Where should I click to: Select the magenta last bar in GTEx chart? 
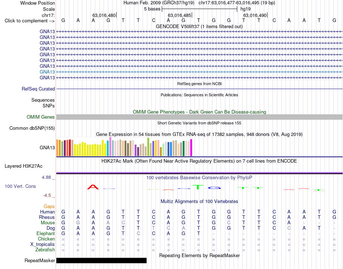pos(191,148)
